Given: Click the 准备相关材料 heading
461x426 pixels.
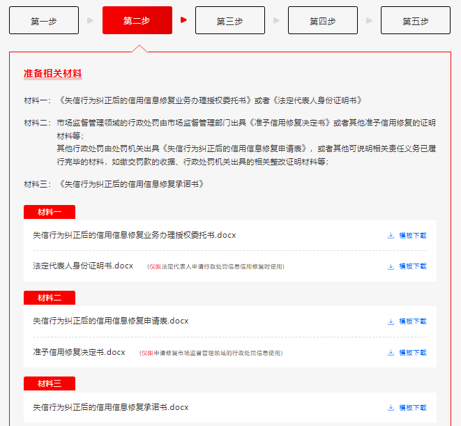Looking at the screenshot, I should tap(53, 73).
